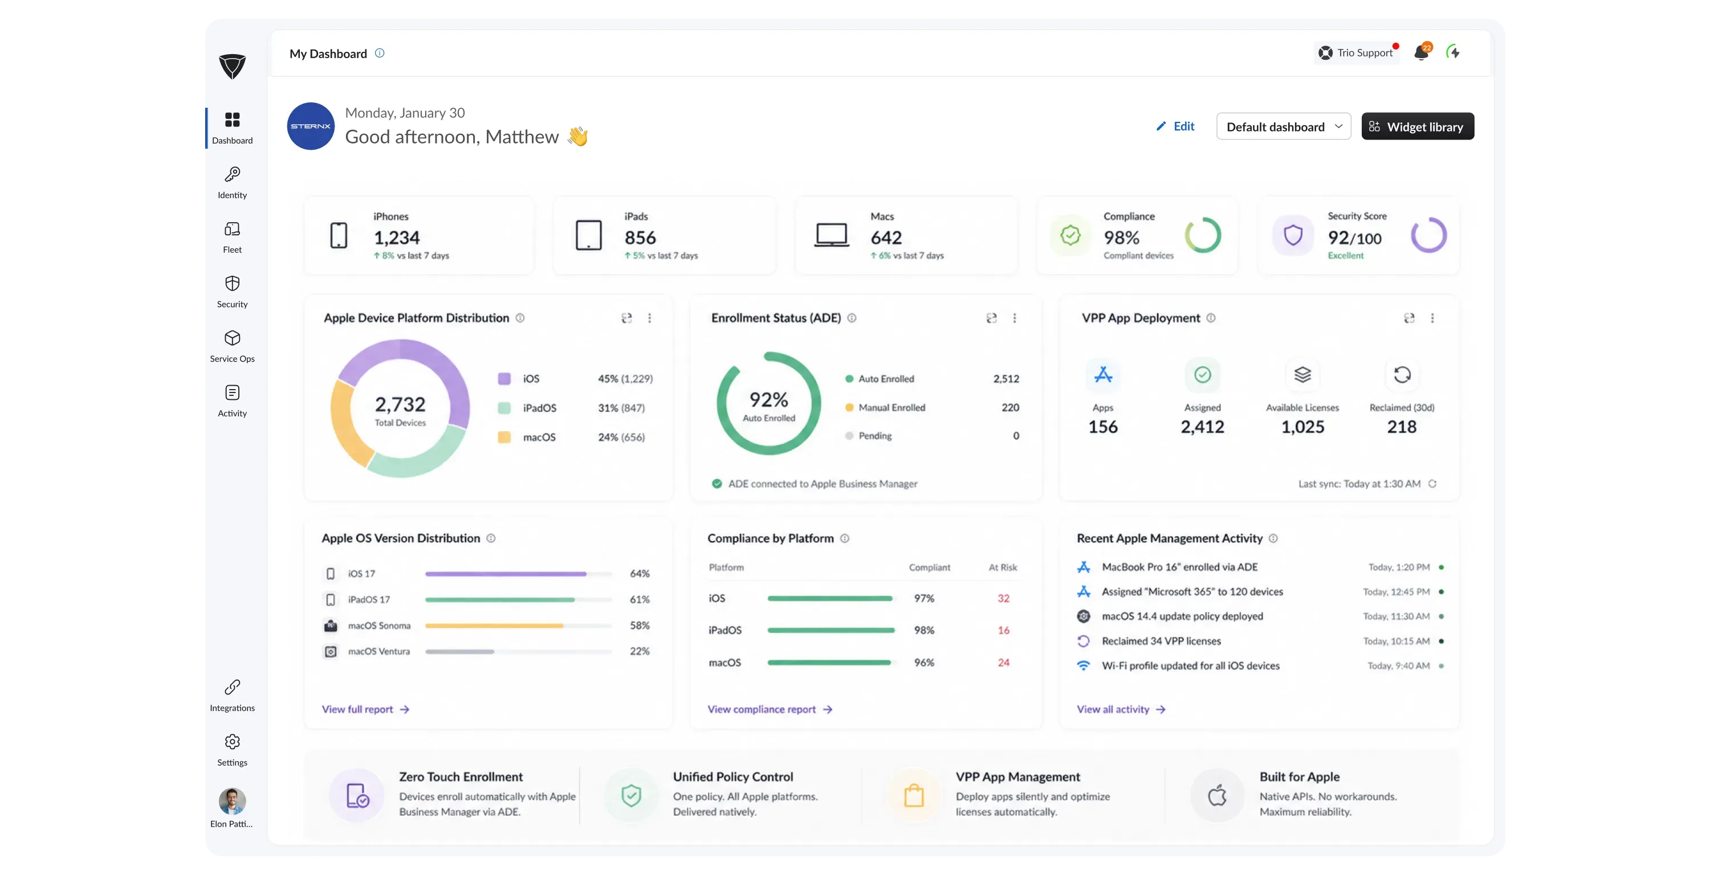
Task: Open Trio Support chat
Action: point(1355,52)
